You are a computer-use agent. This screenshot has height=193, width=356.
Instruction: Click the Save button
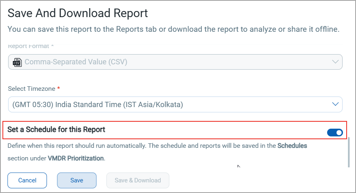pyautogui.click(x=76, y=180)
